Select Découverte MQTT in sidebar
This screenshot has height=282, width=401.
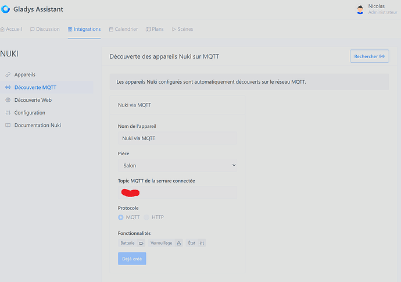[x=46, y=87]
